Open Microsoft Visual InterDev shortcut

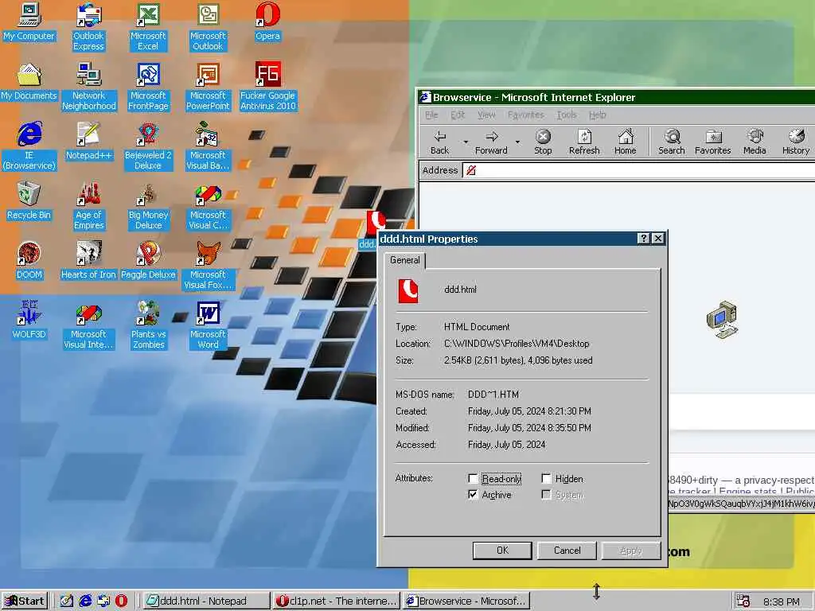pyautogui.click(x=89, y=325)
